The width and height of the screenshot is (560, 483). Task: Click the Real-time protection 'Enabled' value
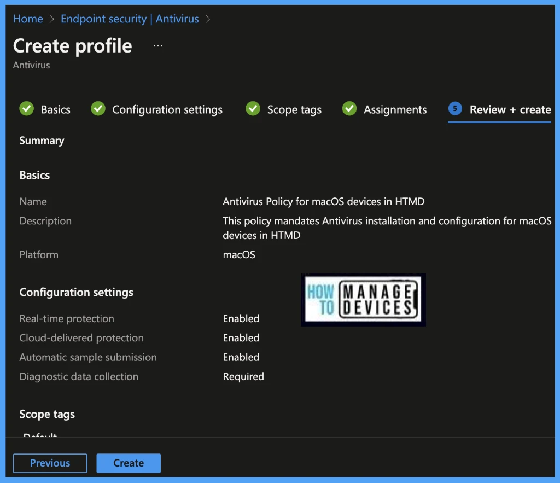click(x=241, y=319)
